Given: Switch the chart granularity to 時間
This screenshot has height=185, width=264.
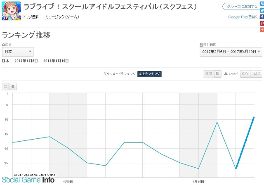Looking at the screenshot, I should point(209,74).
